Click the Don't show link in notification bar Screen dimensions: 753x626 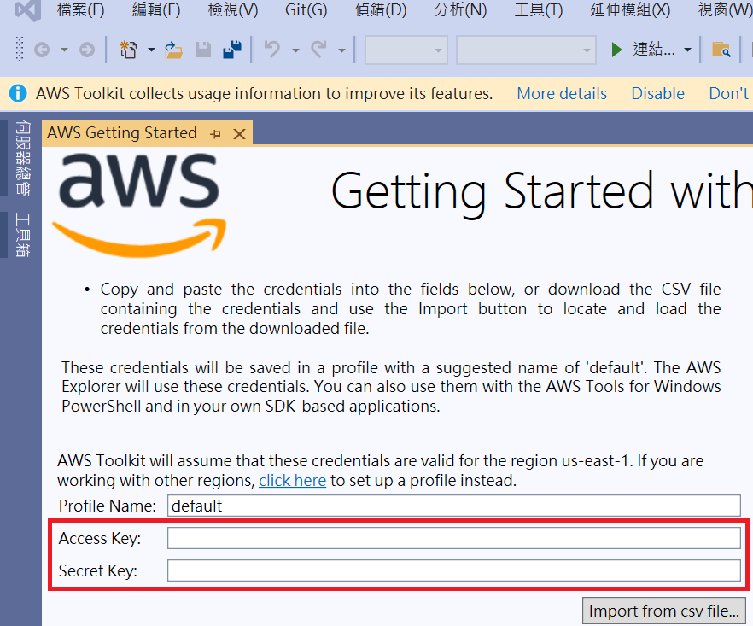[731, 93]
